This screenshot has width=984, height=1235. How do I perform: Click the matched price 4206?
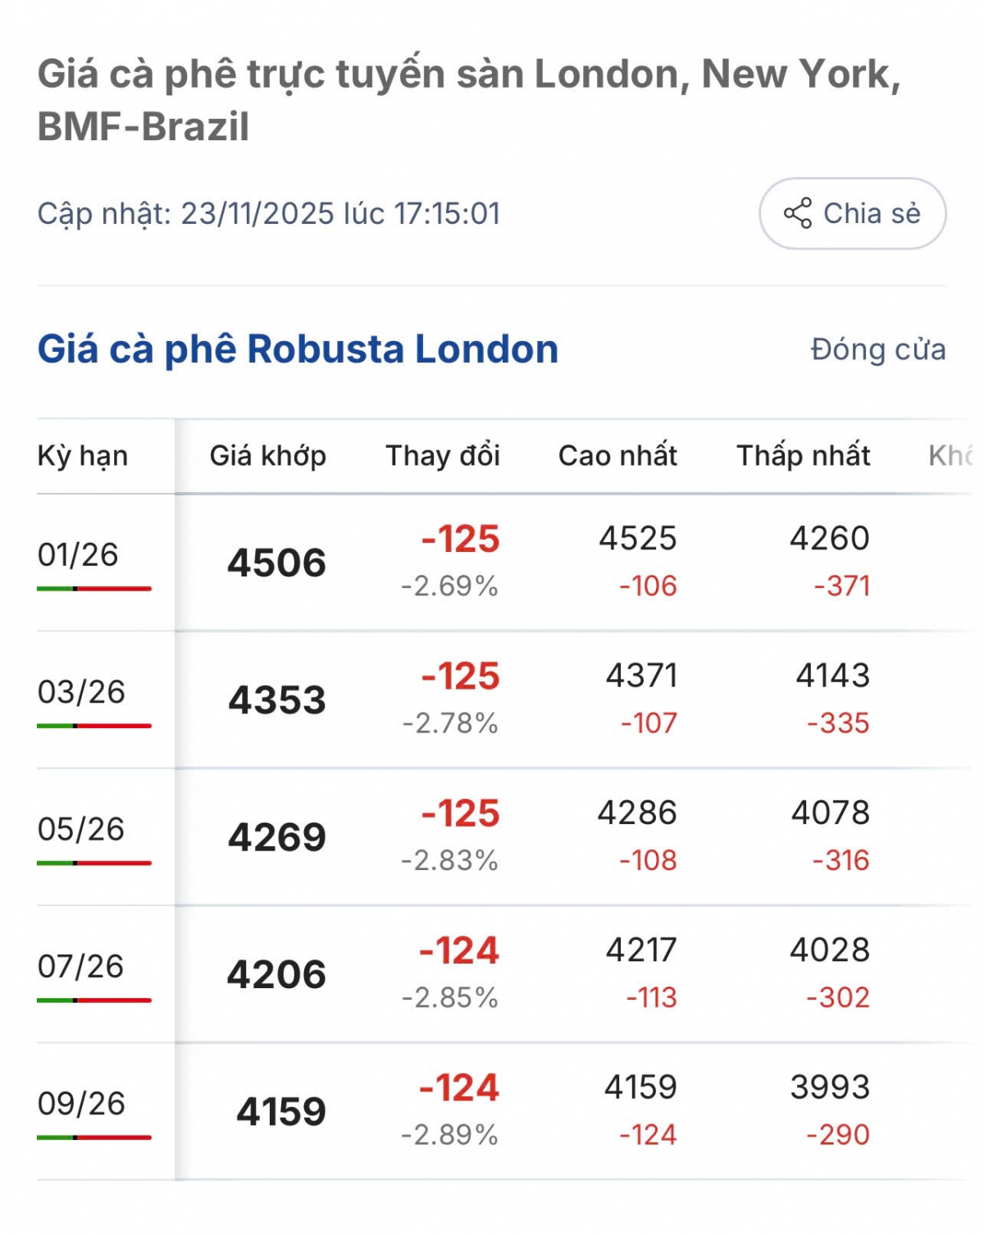click(x=276, y=975)
